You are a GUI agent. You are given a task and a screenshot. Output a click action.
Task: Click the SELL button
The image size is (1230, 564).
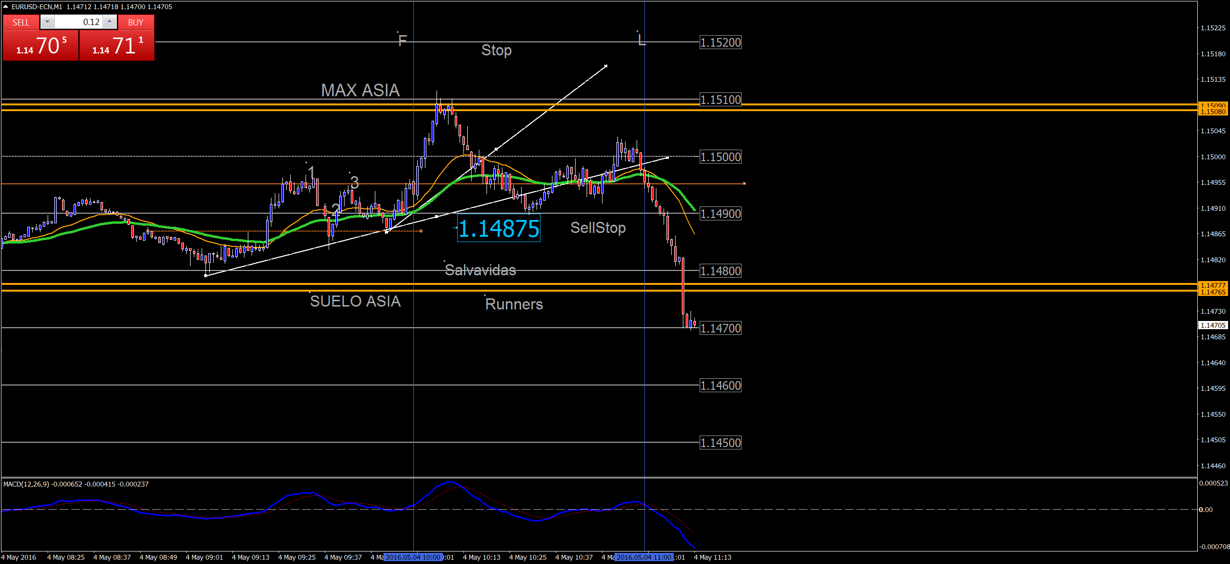point(21,22)
